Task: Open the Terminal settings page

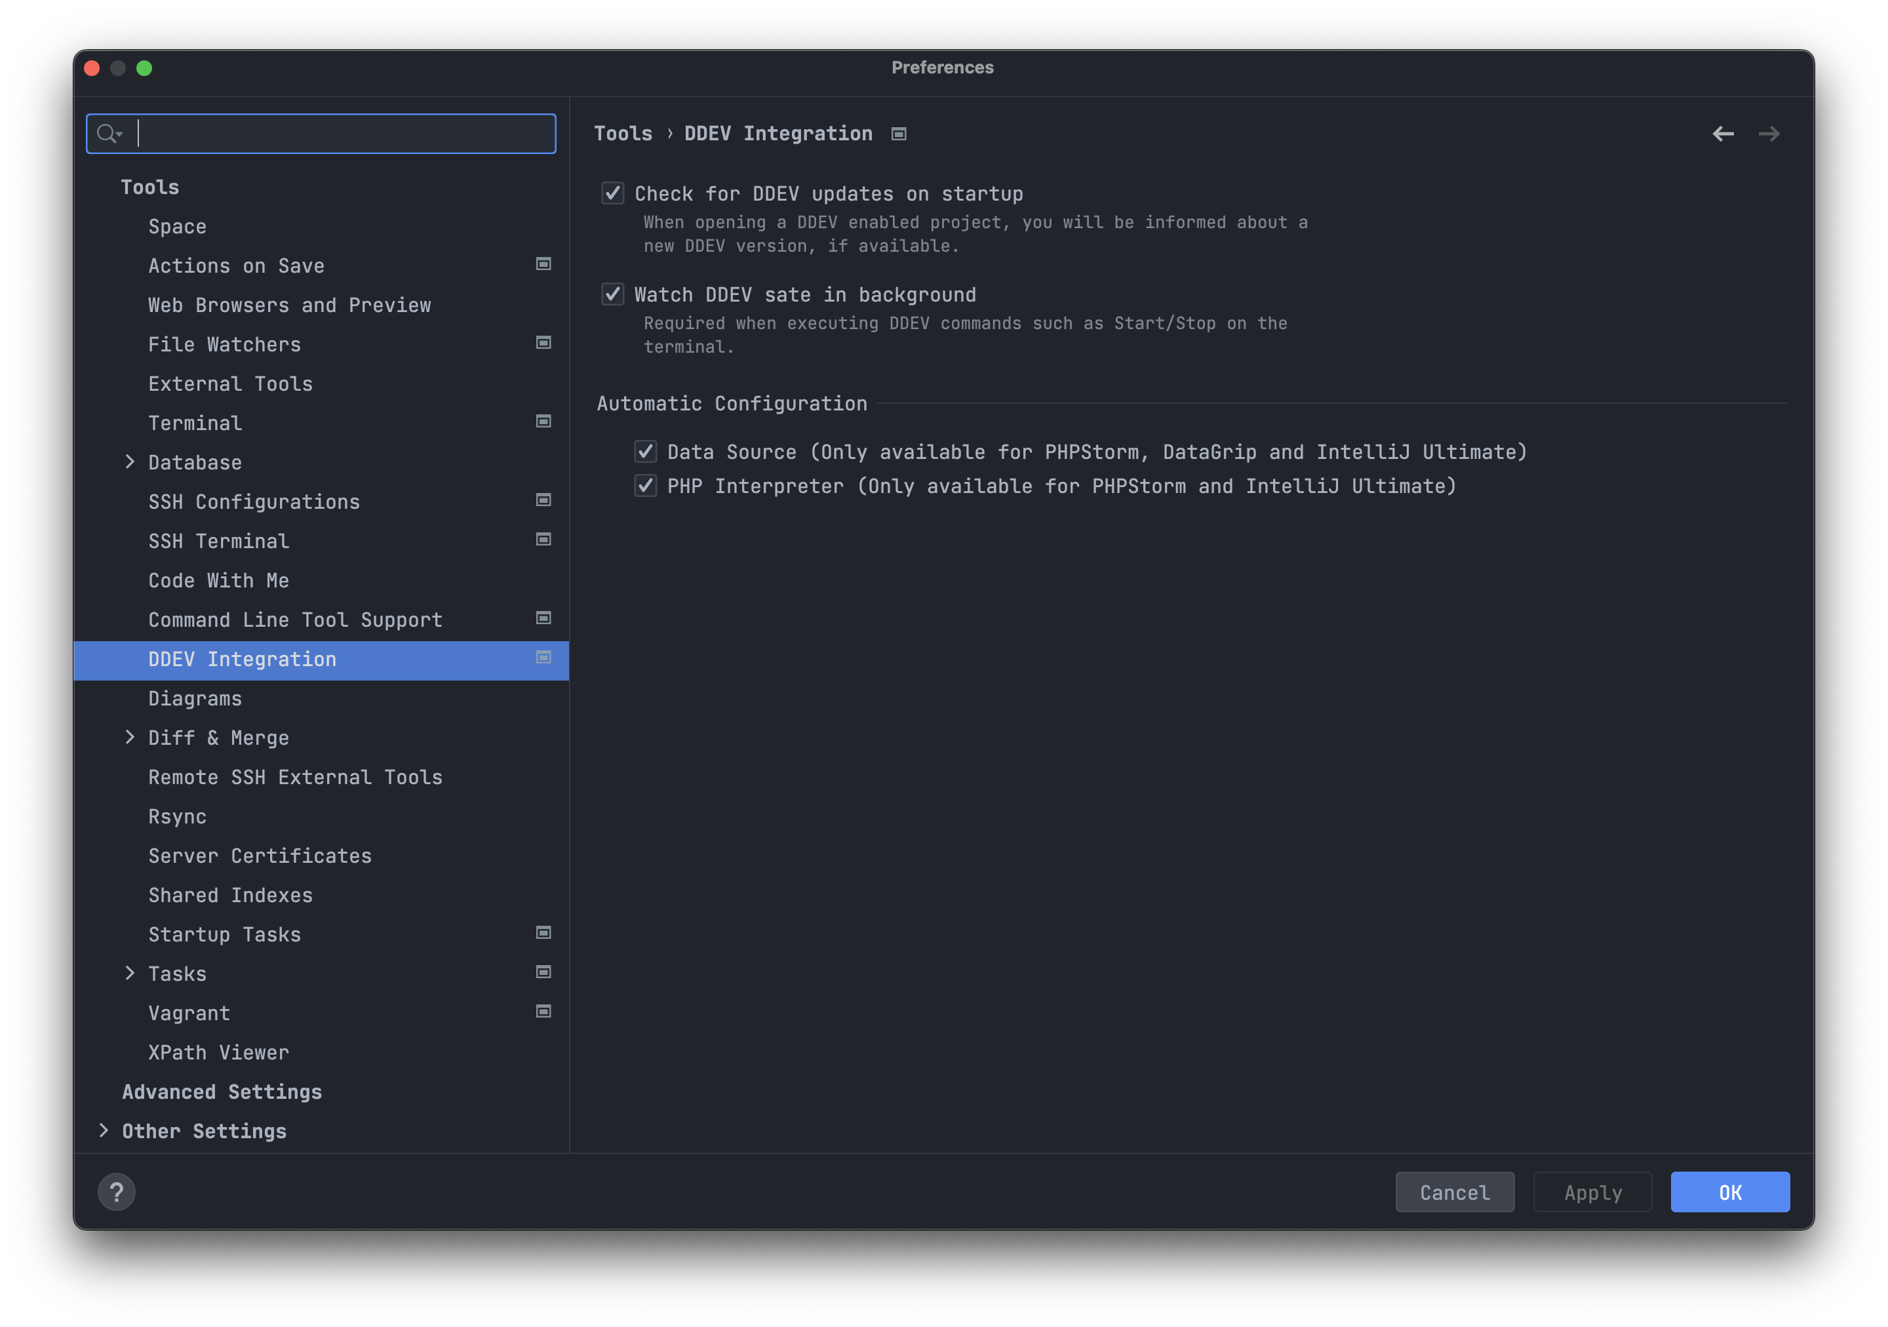Action: [x=195, y=424]
